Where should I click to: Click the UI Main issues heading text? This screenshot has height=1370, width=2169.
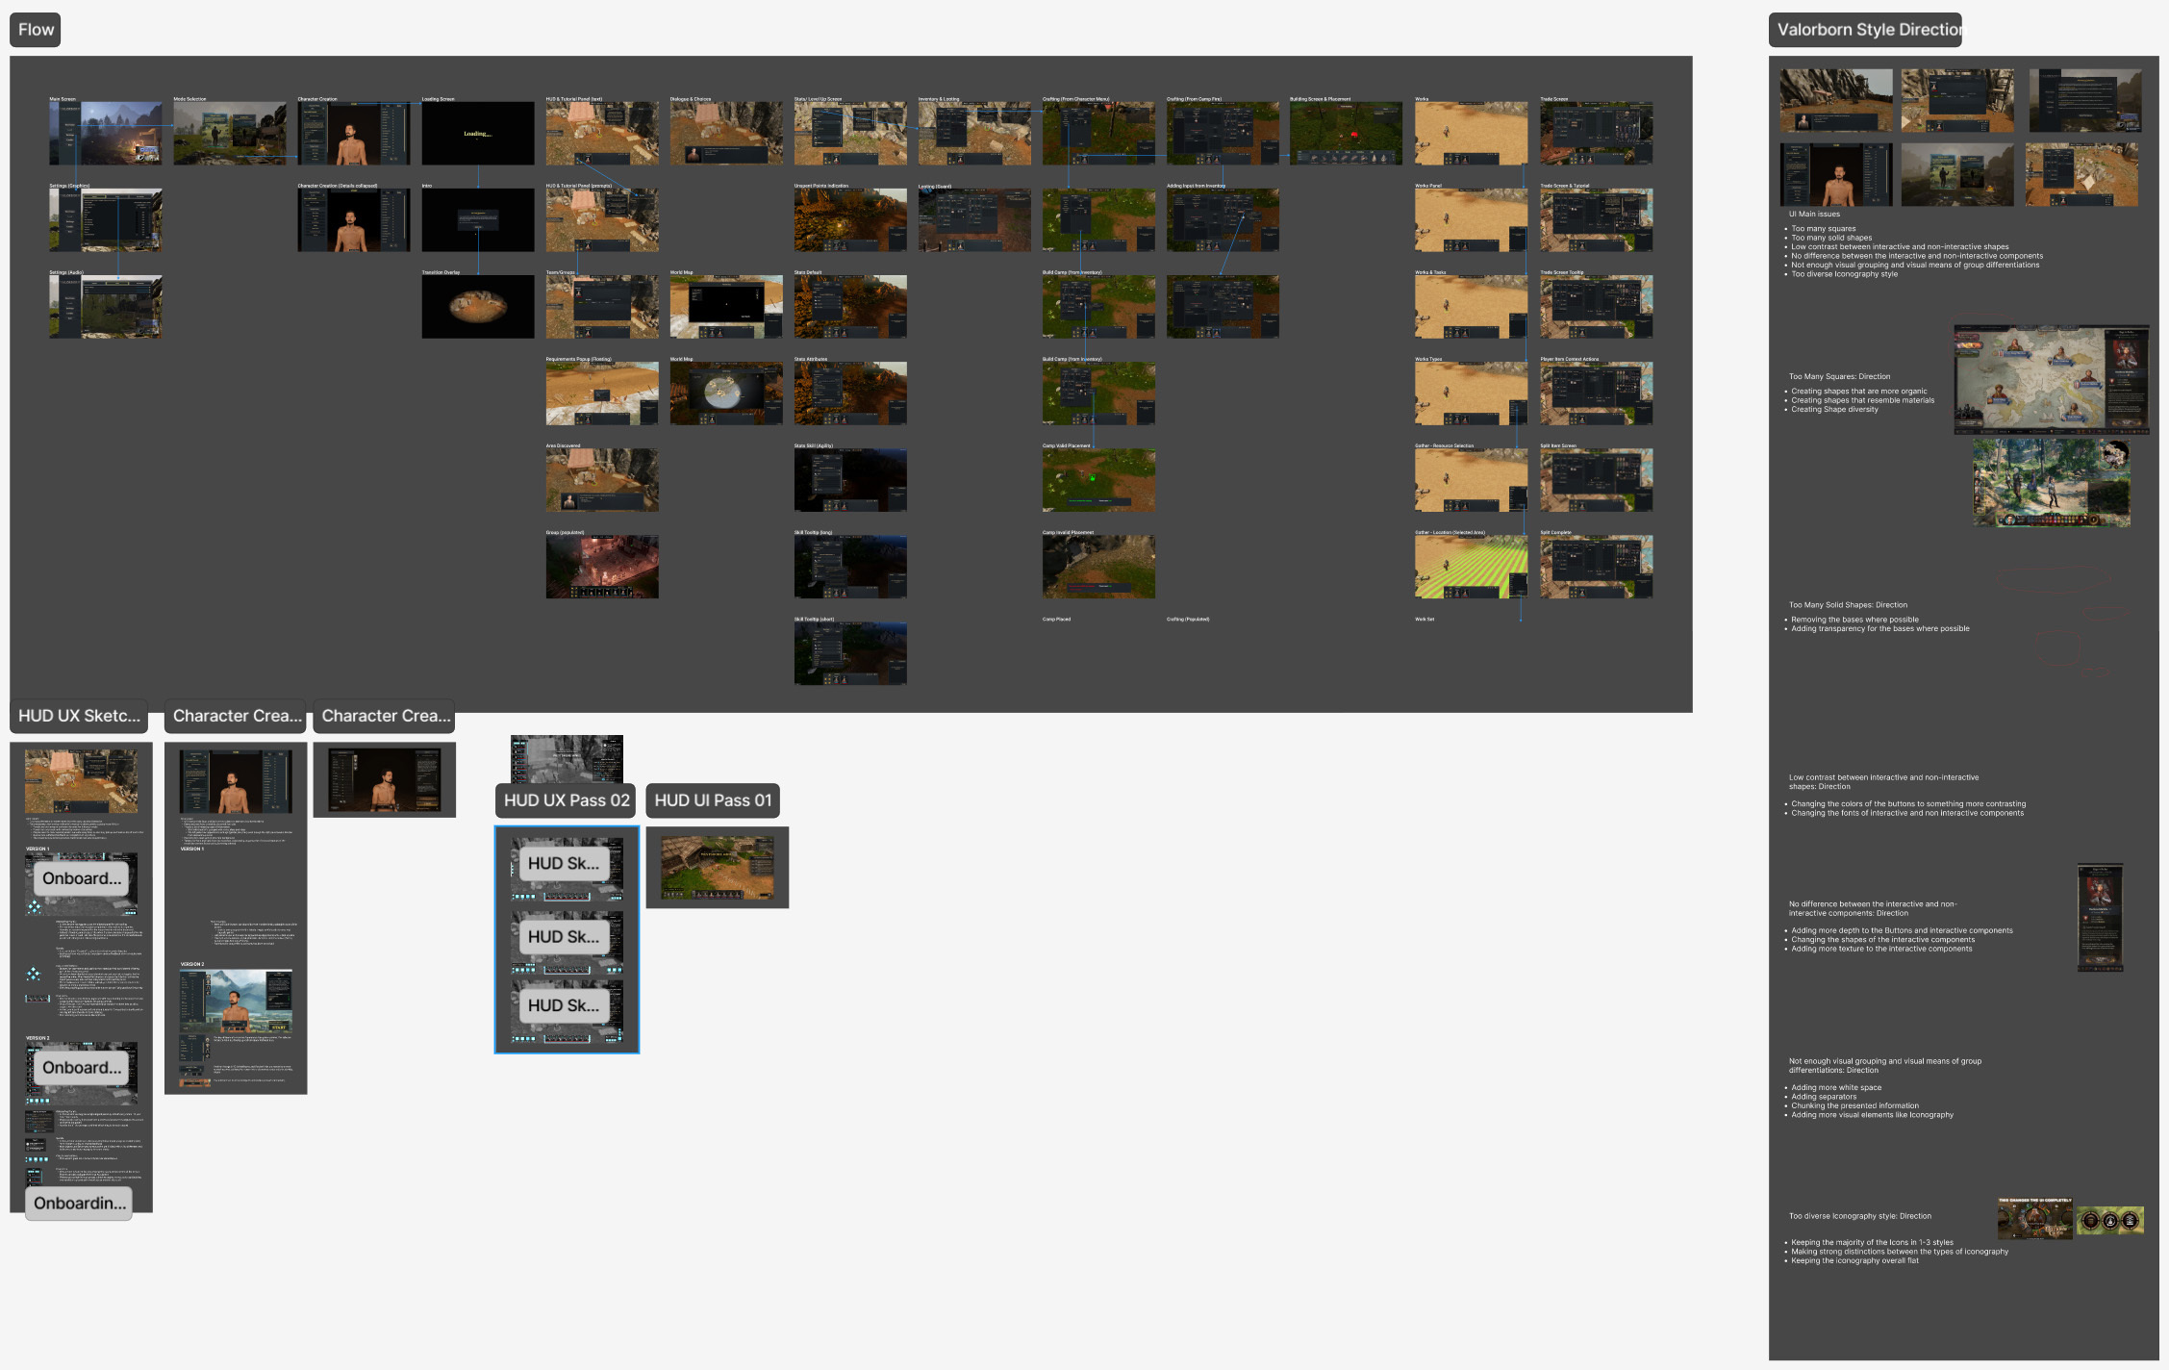point(1814,215)
